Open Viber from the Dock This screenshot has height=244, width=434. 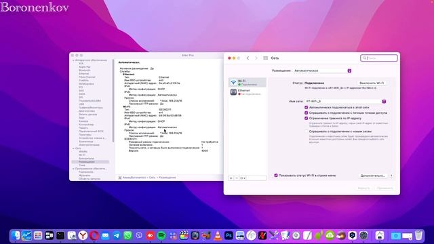pyautogui.click(x=139, y=235)
